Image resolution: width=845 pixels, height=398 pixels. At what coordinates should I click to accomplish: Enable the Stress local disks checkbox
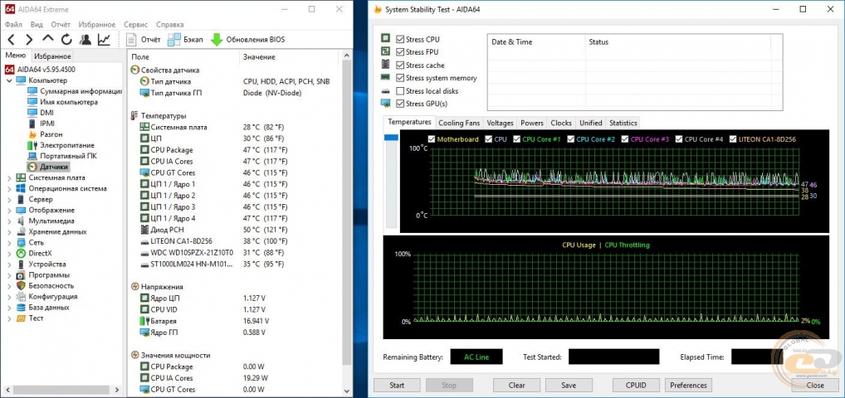click(400, 91)
